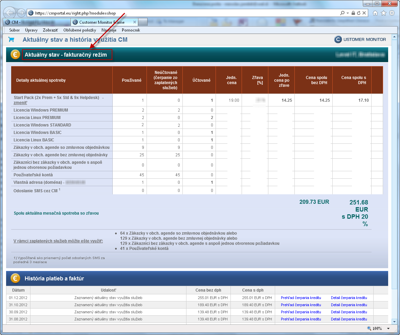Select 'Licencia Linux PREMIUM' row label
400x335 pixels.
click(37, 118)
